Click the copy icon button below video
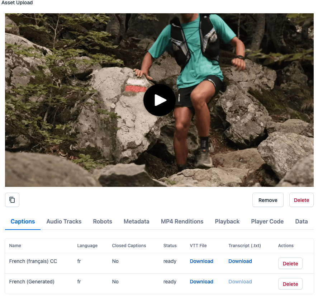 (x=12, y=200)
